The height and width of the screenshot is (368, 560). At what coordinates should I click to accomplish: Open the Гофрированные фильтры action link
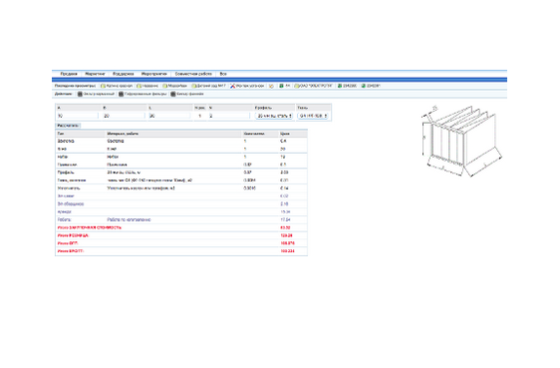pos(145,94)
